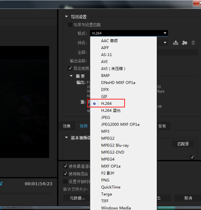
Task: Click the video preview area
Action: point(24,102)
